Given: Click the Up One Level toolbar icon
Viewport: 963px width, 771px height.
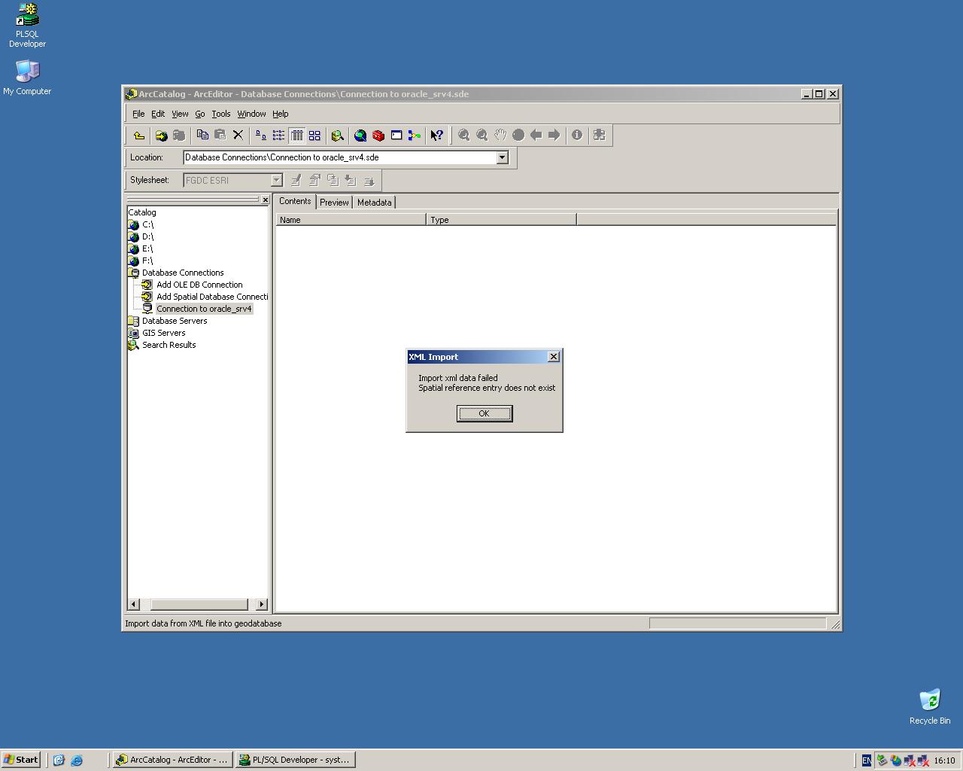Looking at the screenshot, I should (x=139, y=136).
